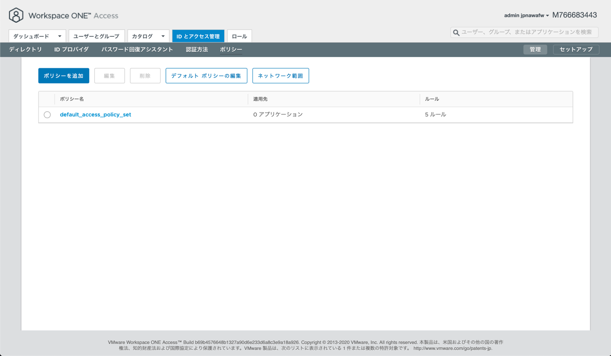The height and width of the screenshot is (356, 611).
Task: Switch to the 管理 view button
Action: click(535, 49)
